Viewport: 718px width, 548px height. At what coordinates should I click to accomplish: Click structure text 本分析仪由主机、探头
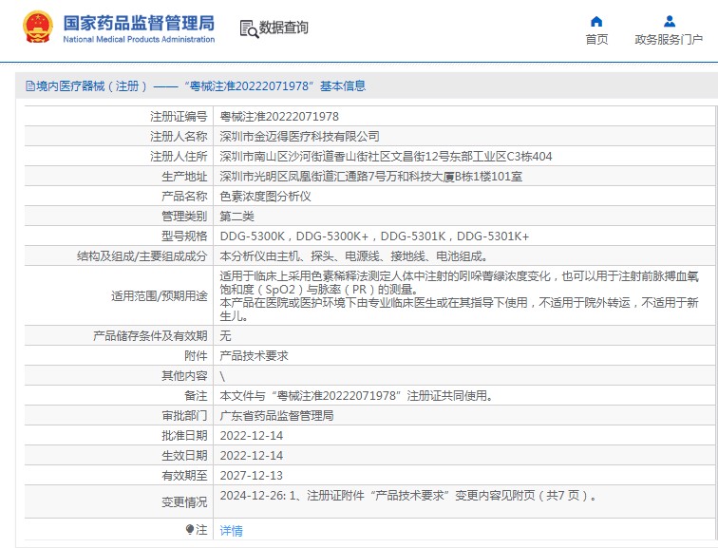point(354,256)
